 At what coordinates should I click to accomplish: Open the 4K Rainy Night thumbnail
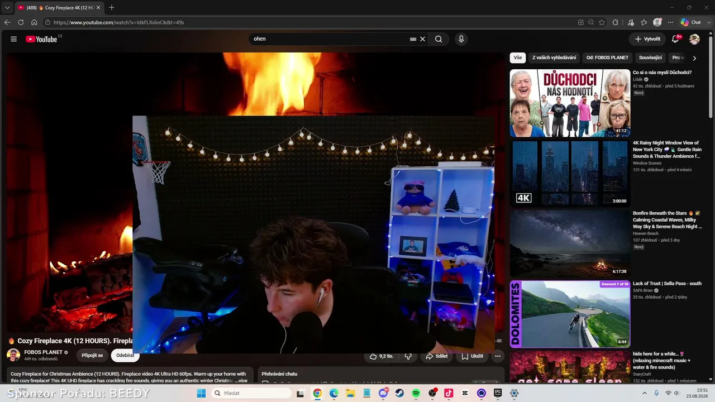point(570,173)
